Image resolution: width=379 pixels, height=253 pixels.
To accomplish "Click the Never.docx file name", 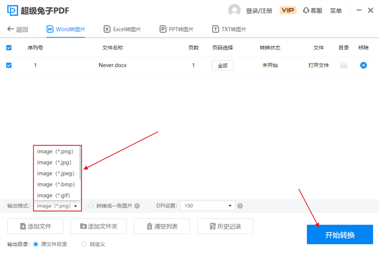I will tap(113, 65).
